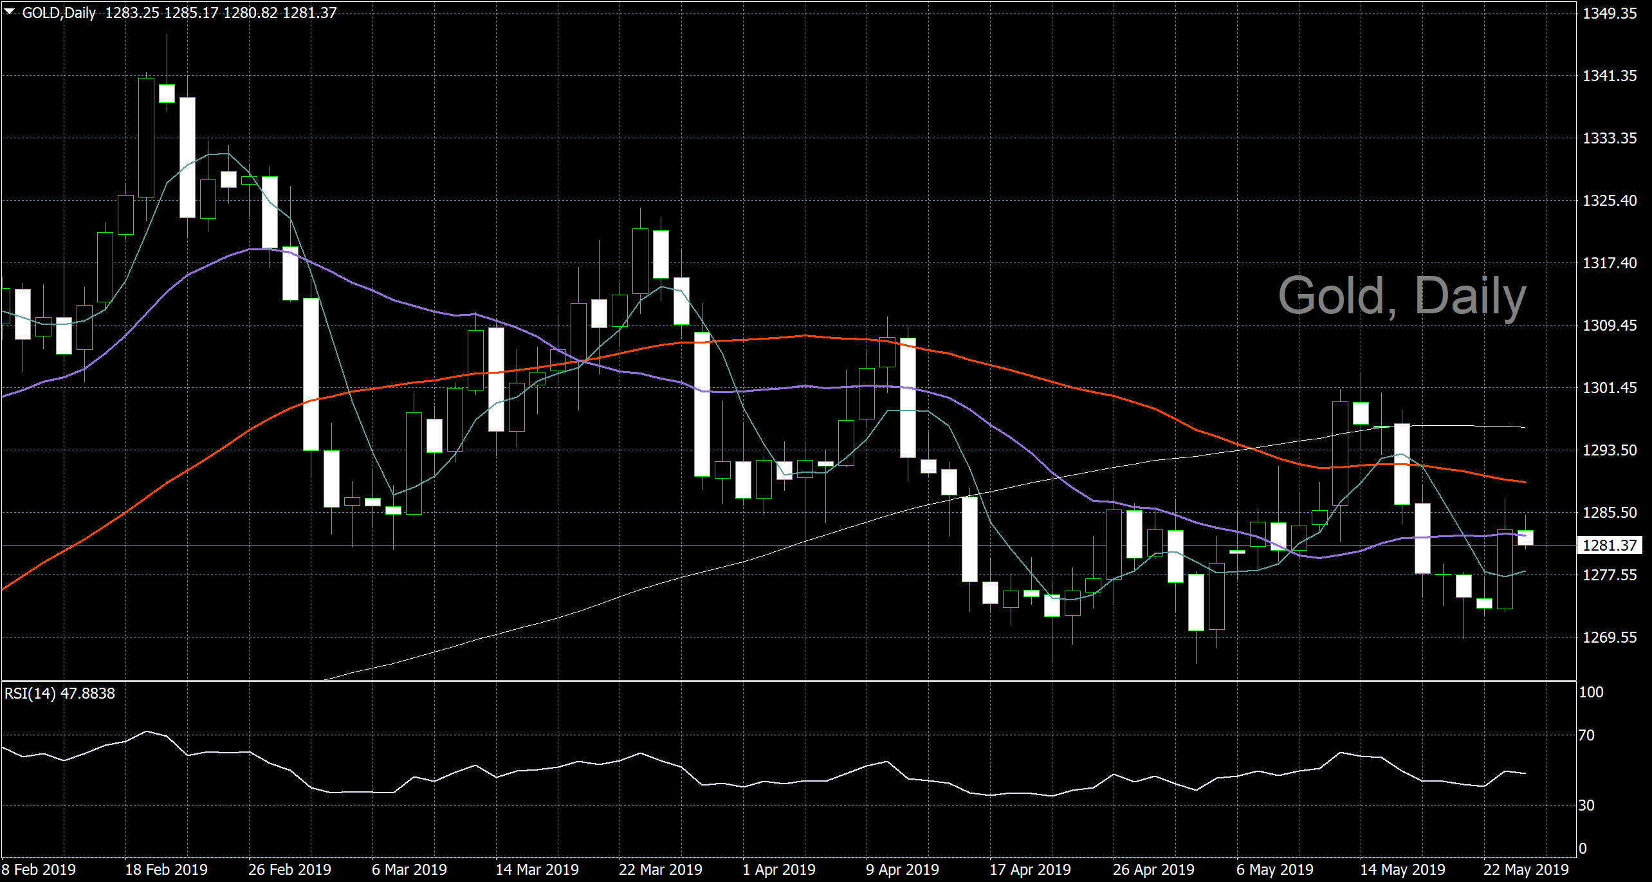Viewport: 1652px width, 882px height.
Task: Click price scale value 1325.40
Action: click(x=1610, y=201)
